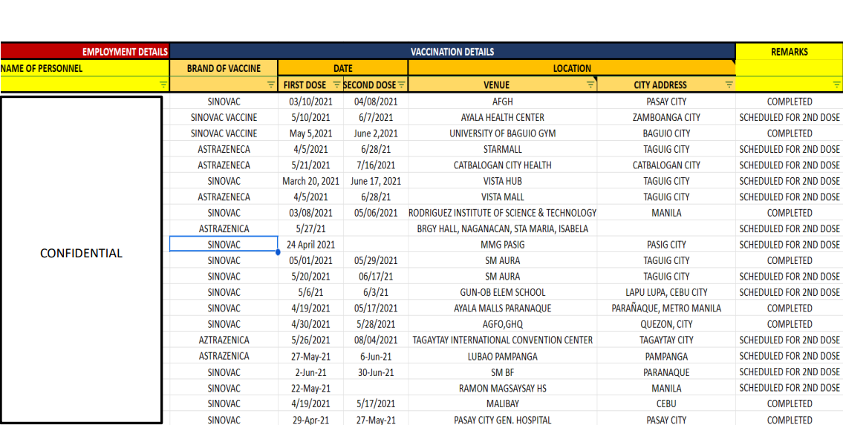Viewport: 843px width, 425px height.
Task: Open the NAME OF PERSONNEL filter dropdown
Action: pyautogui.click(x=163, y=85)
